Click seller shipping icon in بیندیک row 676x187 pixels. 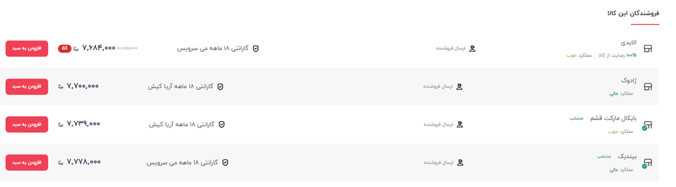[x=460, y=163]
